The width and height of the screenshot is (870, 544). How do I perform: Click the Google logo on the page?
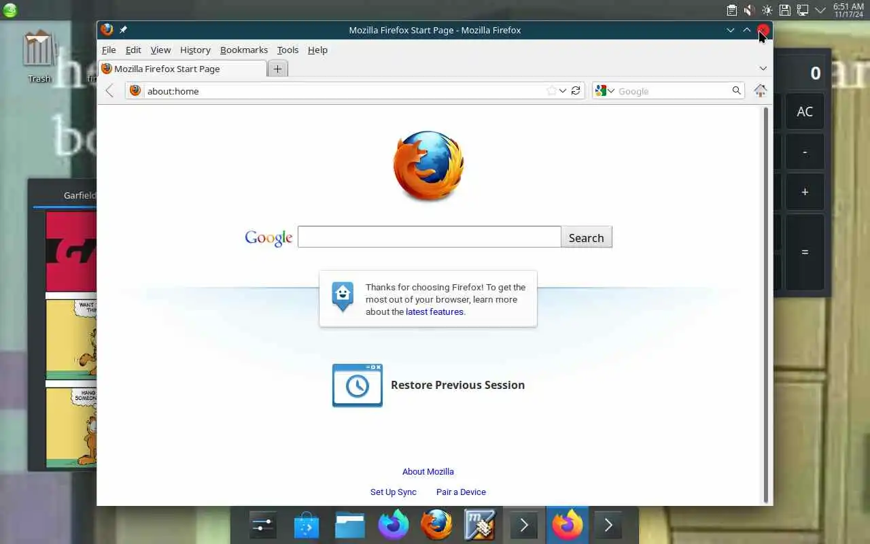[268, 237]
